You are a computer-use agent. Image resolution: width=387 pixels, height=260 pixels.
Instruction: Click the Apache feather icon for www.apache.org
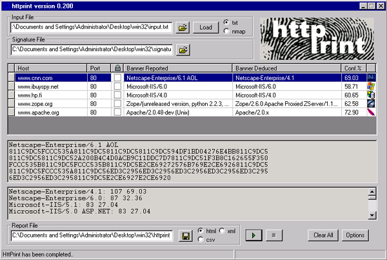(371, 112)
